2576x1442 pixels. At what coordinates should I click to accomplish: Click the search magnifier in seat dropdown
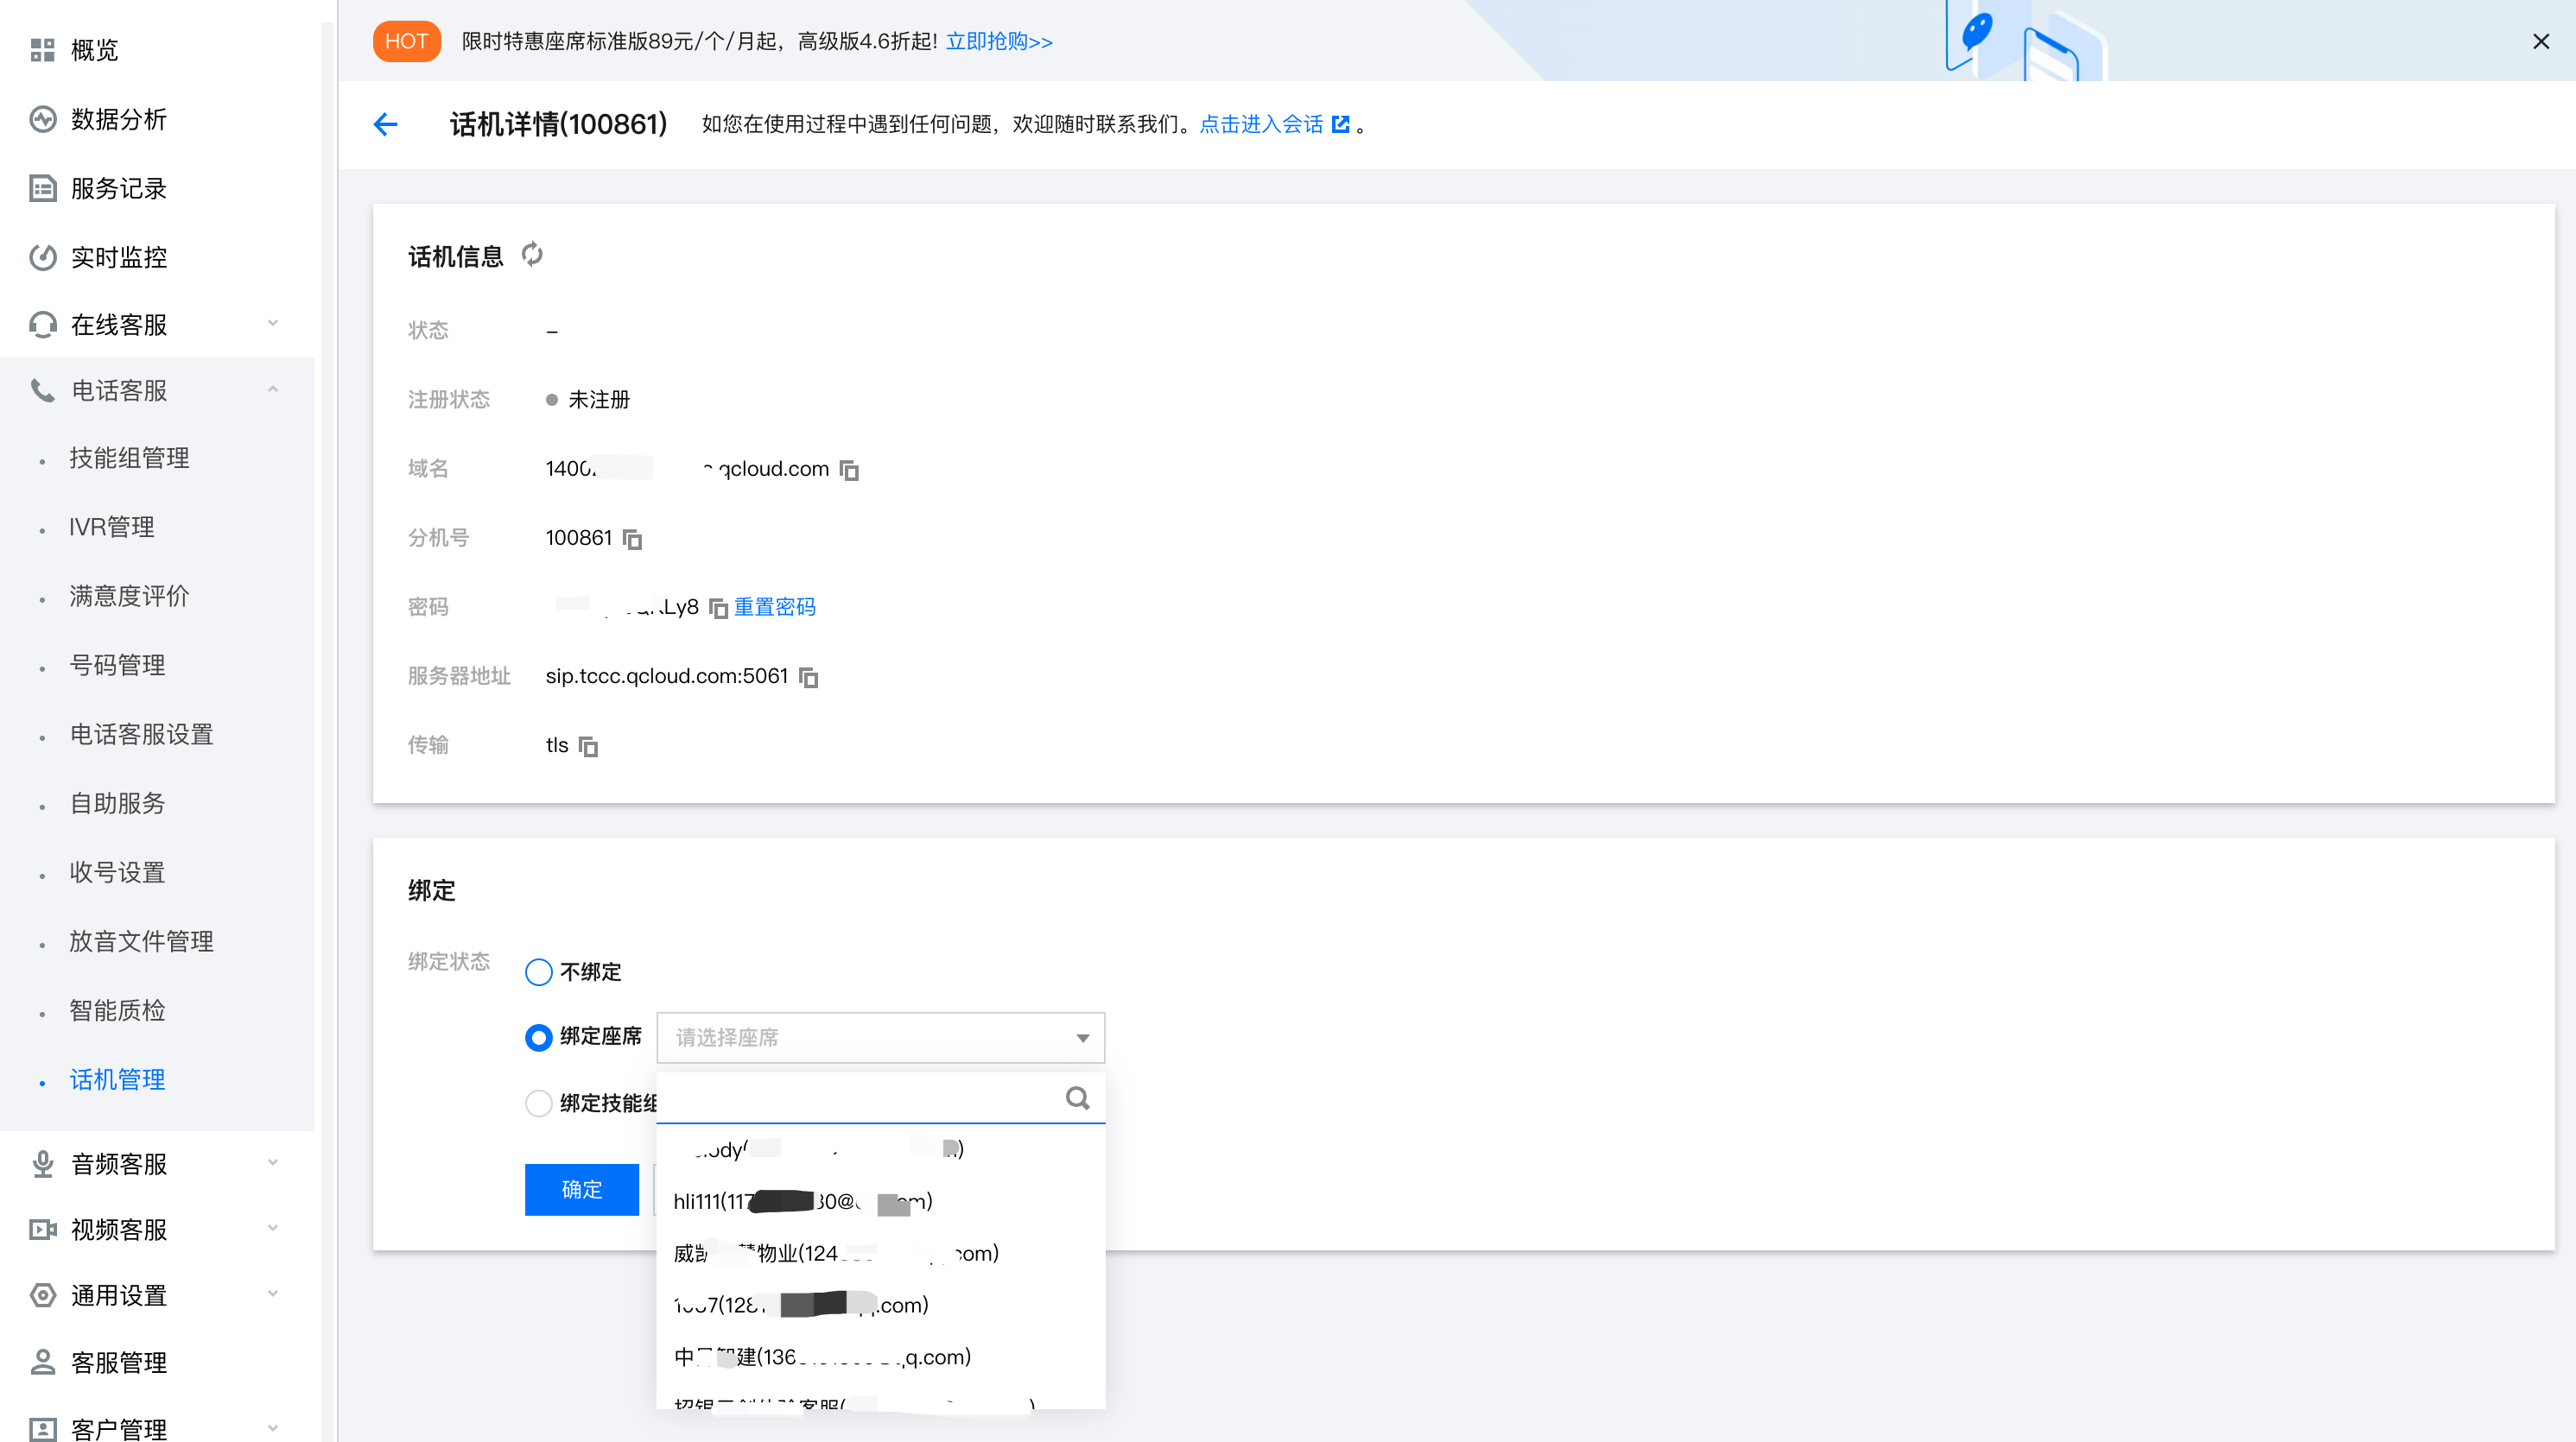pyautogui.click(x=1077, y=1098)
